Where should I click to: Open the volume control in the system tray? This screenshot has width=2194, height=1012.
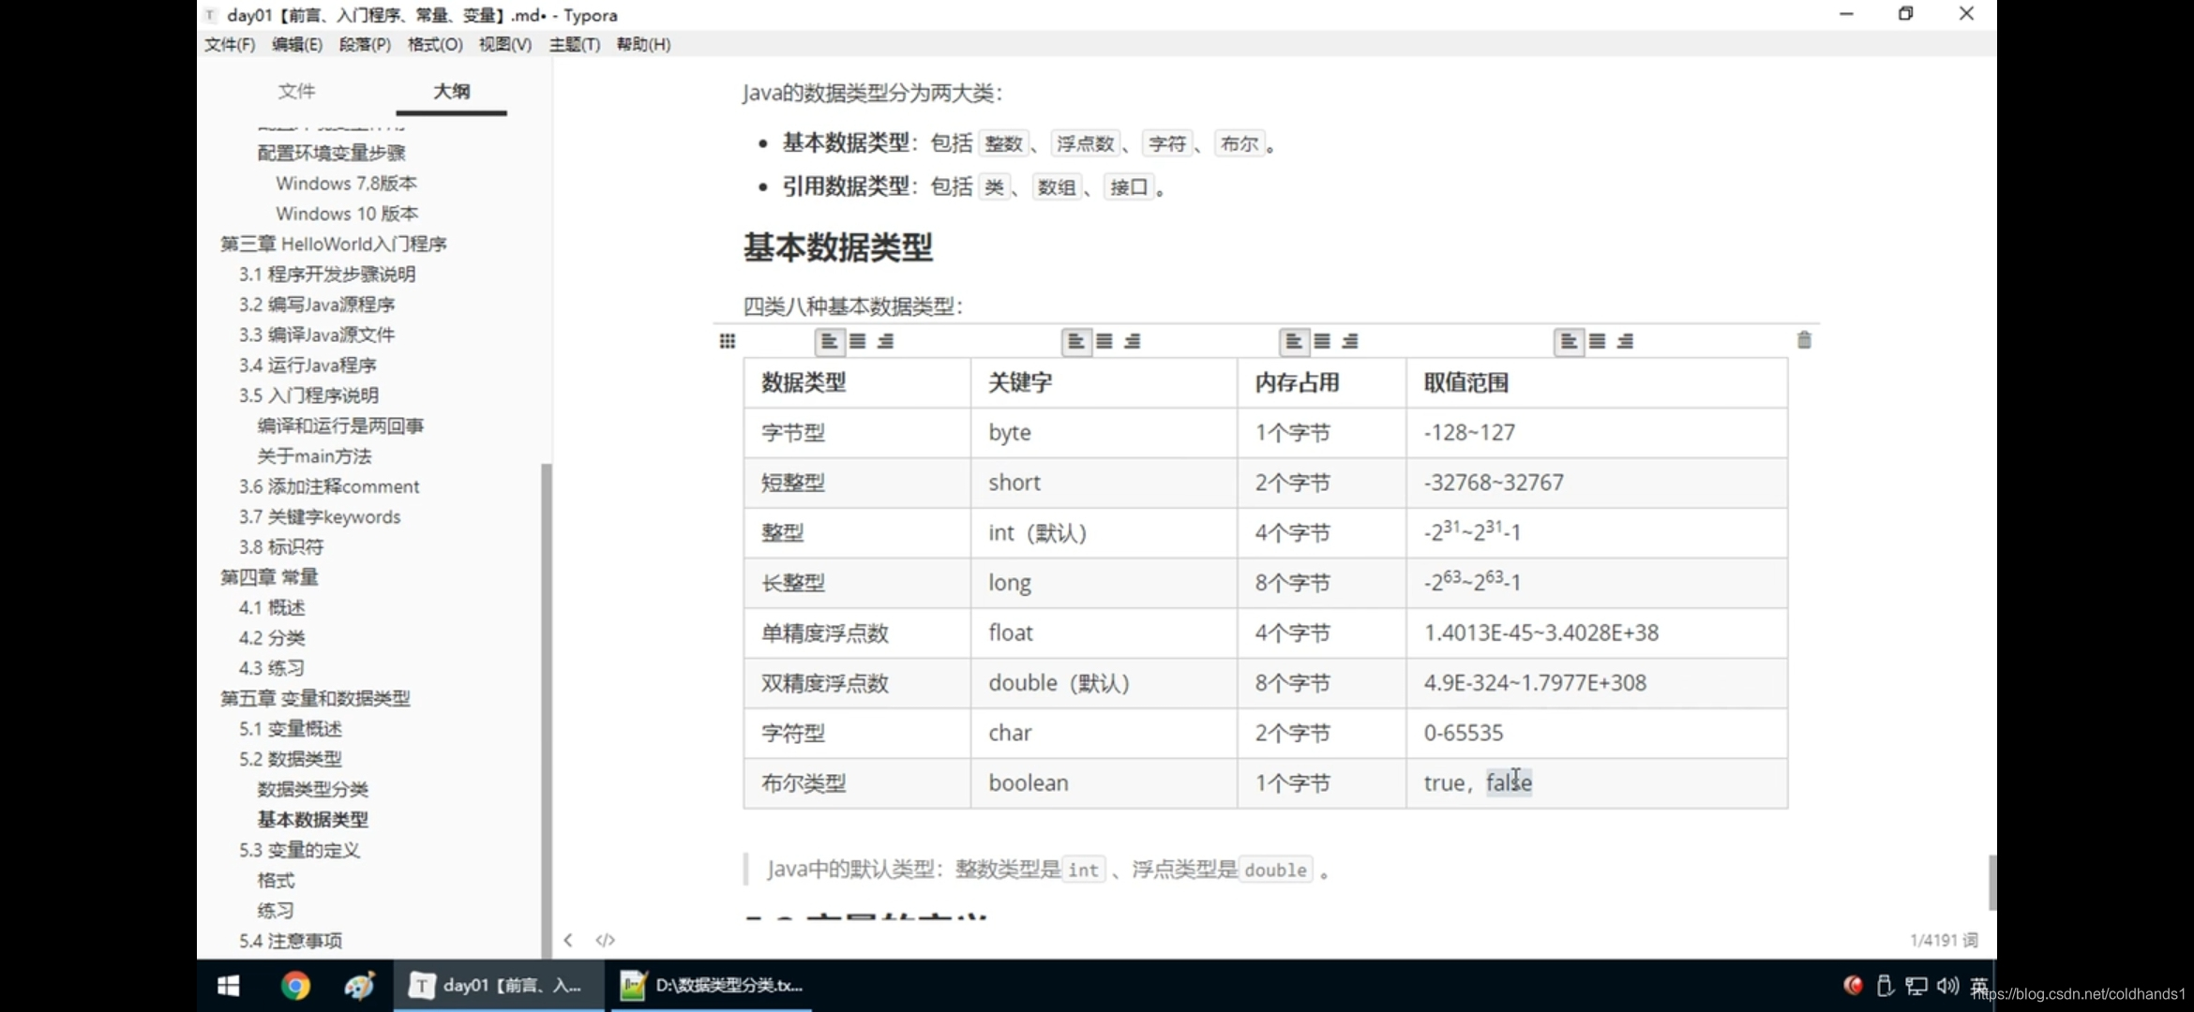[1946, 985]
